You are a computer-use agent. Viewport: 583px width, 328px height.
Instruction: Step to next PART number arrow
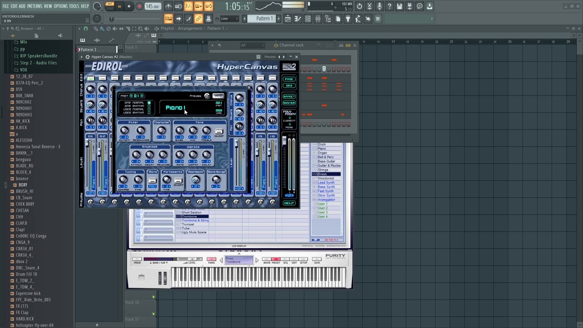(x=142, y=96)
